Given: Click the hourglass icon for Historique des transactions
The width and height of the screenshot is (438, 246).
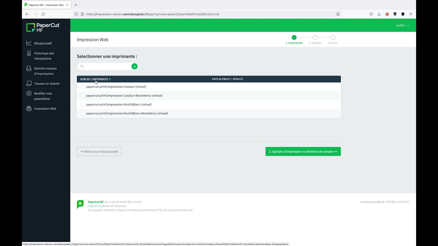Looking at the screenshot, I should [x=29, y=53].
